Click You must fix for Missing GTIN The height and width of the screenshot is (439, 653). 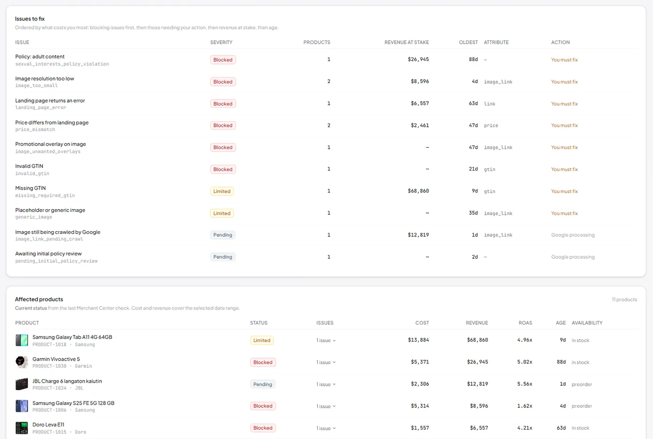(564, 191)
